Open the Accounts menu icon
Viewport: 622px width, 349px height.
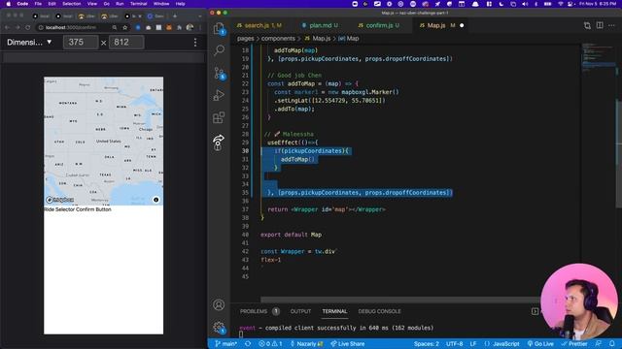tap(219, 304)
